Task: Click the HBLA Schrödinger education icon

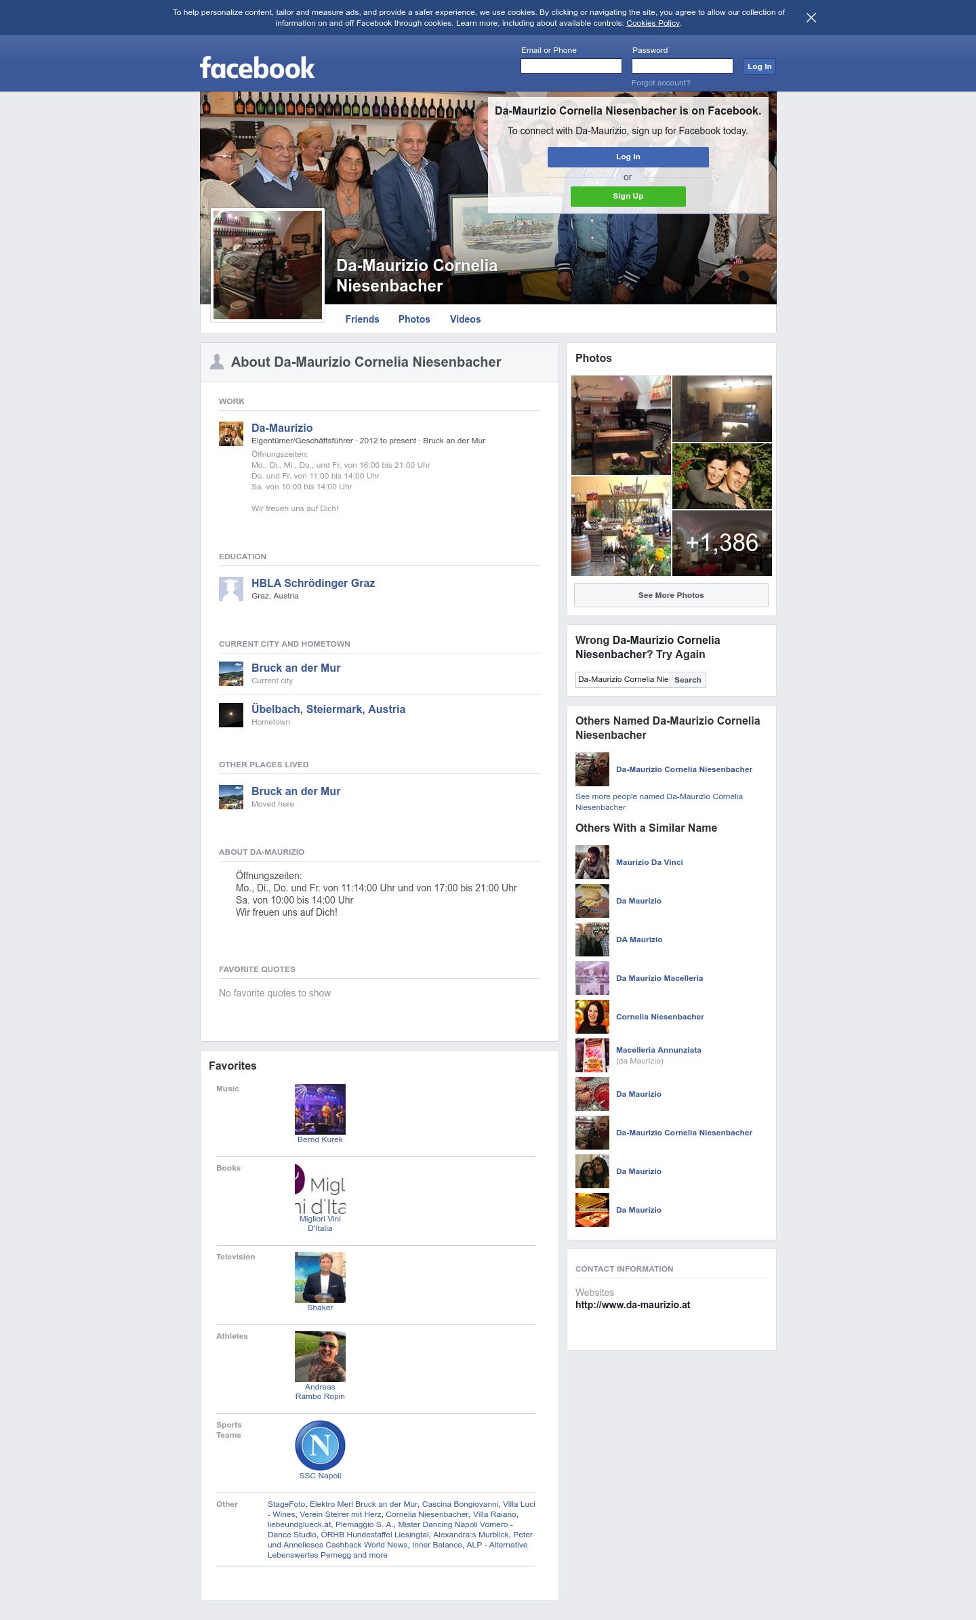Action: click(x=231, y=589)
